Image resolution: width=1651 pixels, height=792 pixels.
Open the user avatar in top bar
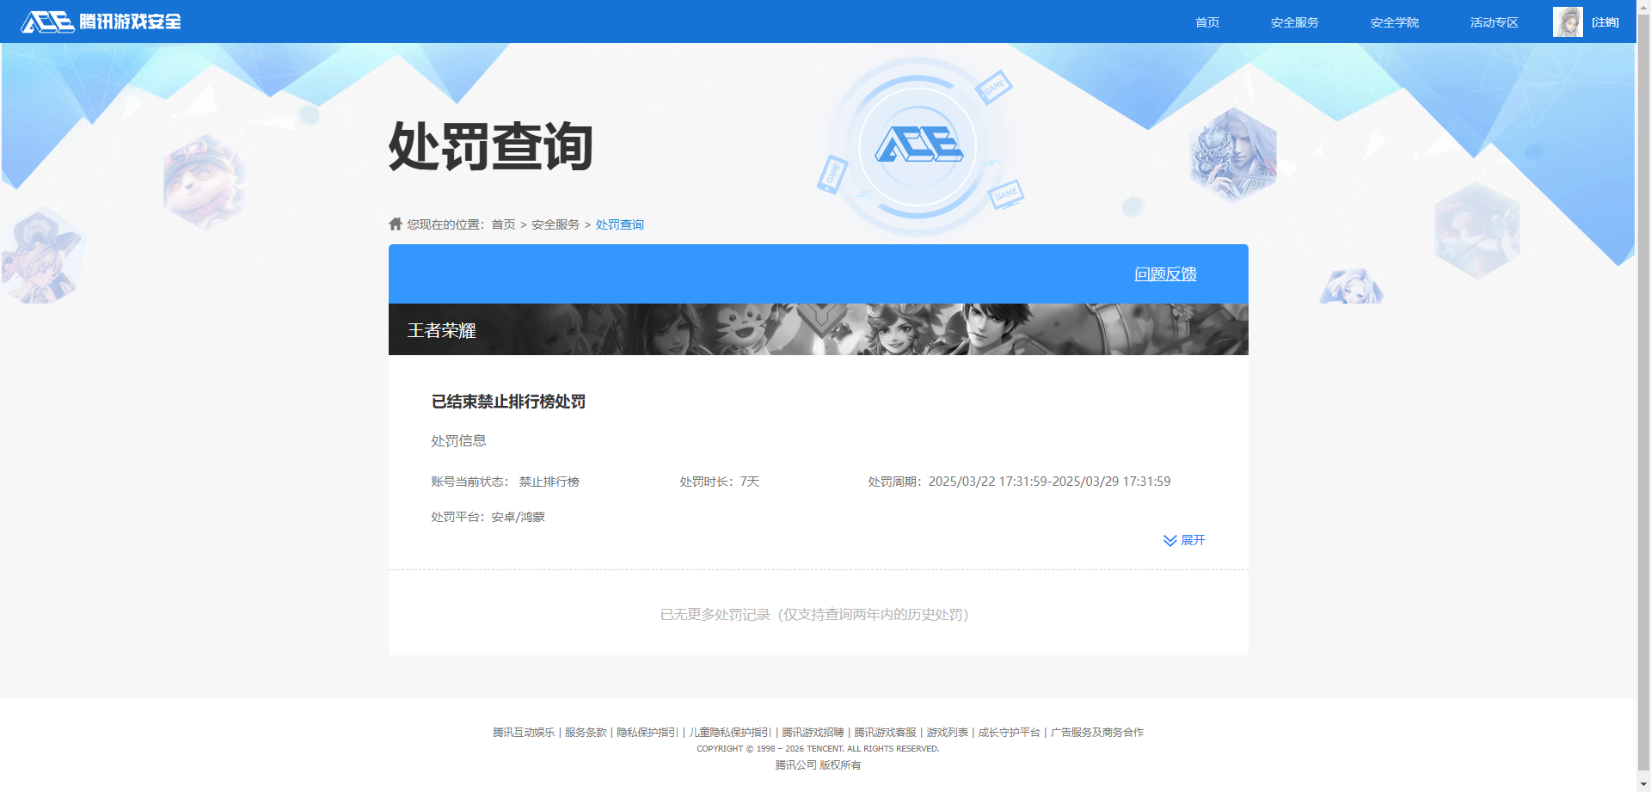click(x=1567, y=22)
